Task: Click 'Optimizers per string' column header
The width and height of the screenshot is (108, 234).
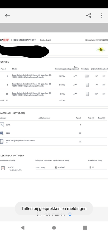Action: (61, 160)
